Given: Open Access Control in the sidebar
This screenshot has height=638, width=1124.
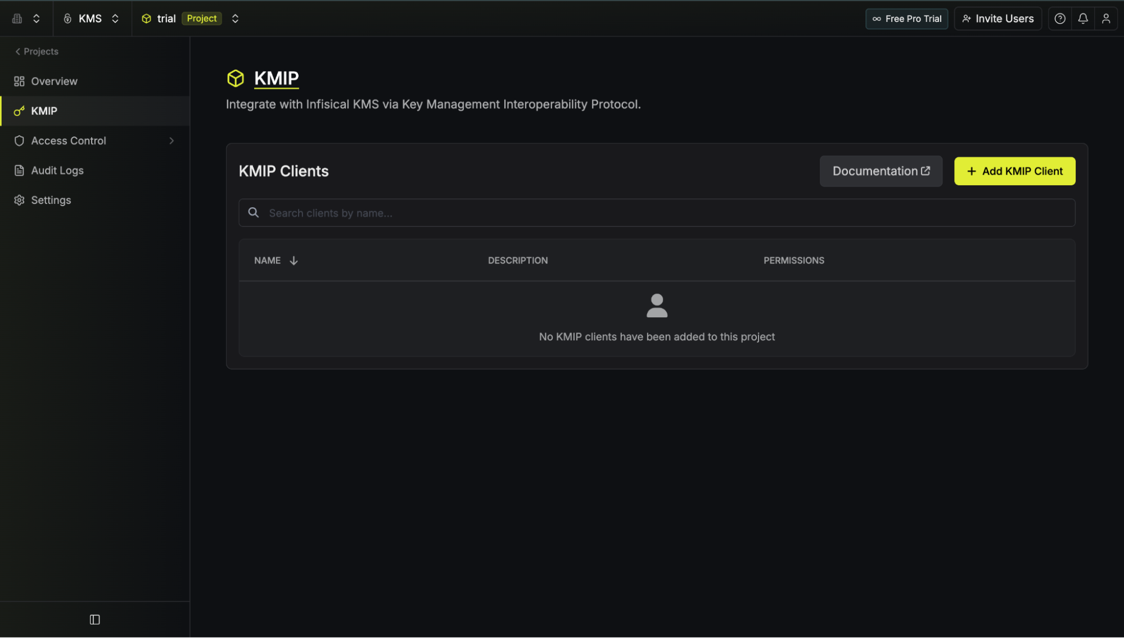Looking at the screenshot, I should point(95,141).
